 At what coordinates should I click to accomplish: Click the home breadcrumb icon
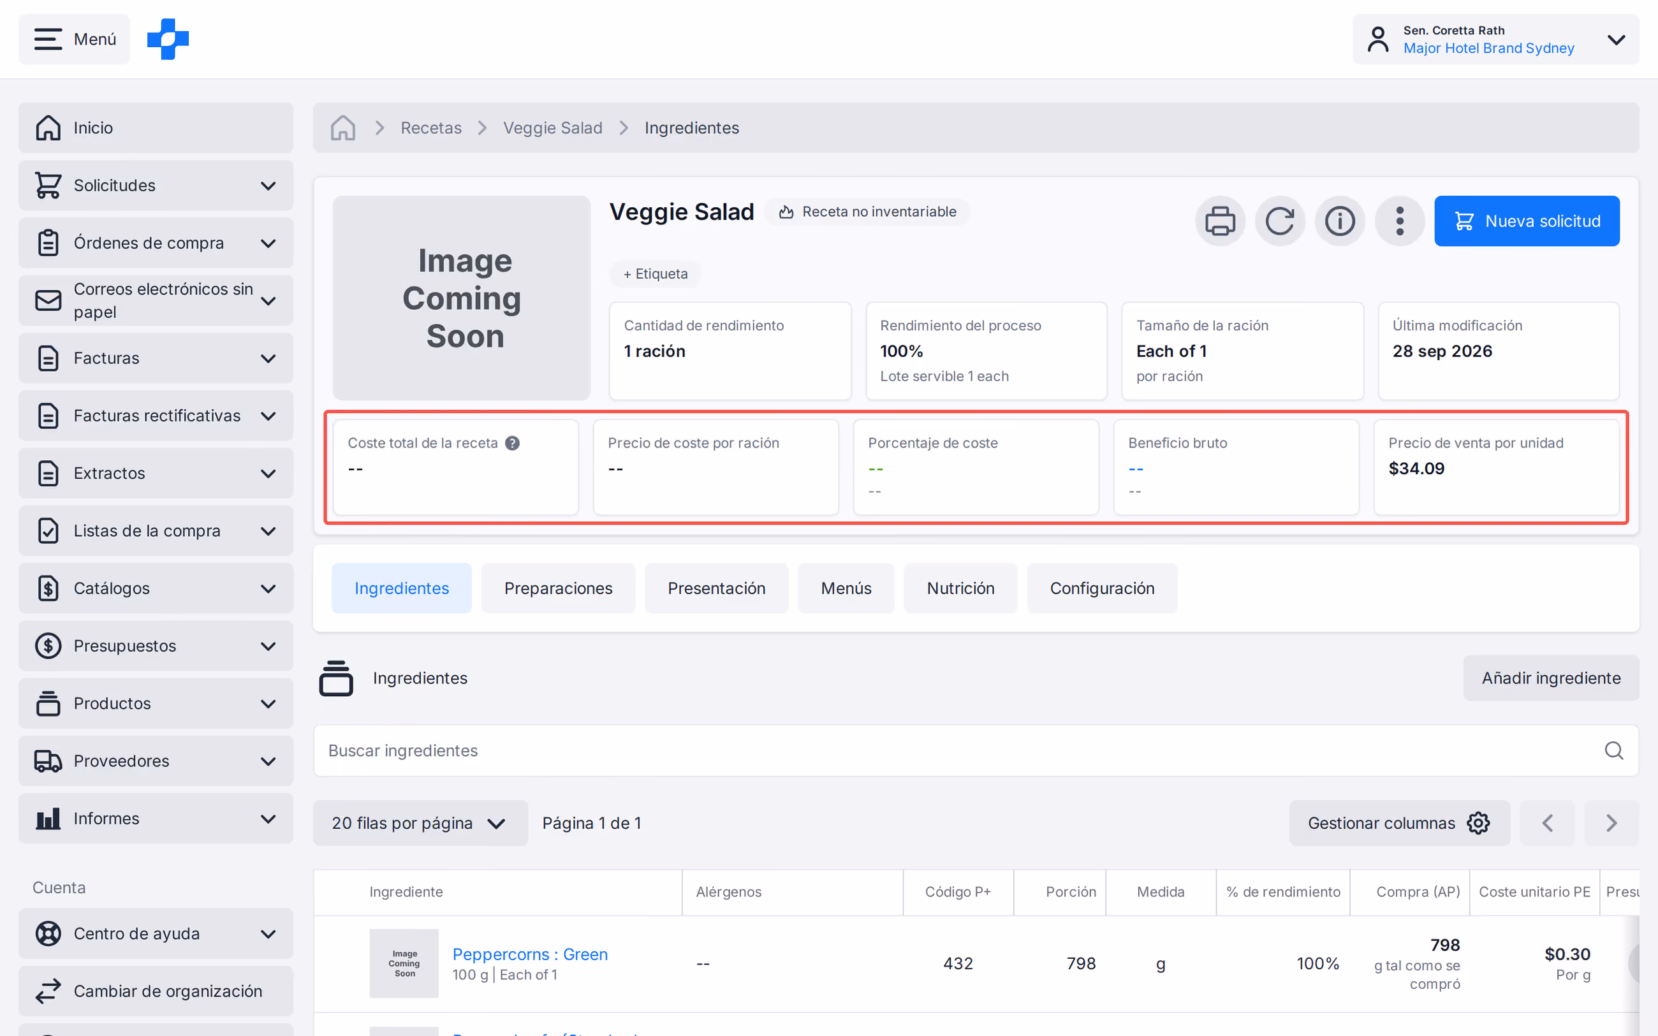342,128
